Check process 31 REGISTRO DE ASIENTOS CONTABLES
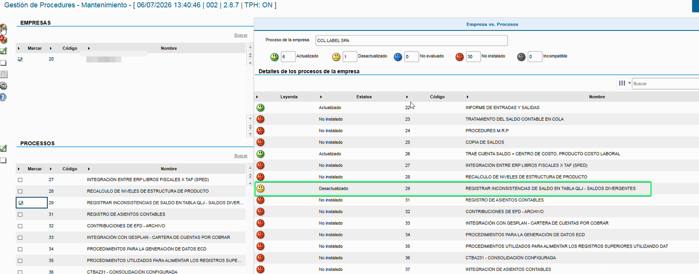The image size is (699, 274). [20, 214]
